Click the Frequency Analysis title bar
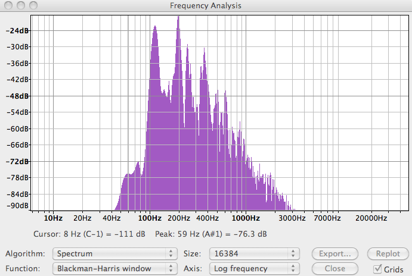The width and height of the screenshot is (412, 276). [206, 5]
